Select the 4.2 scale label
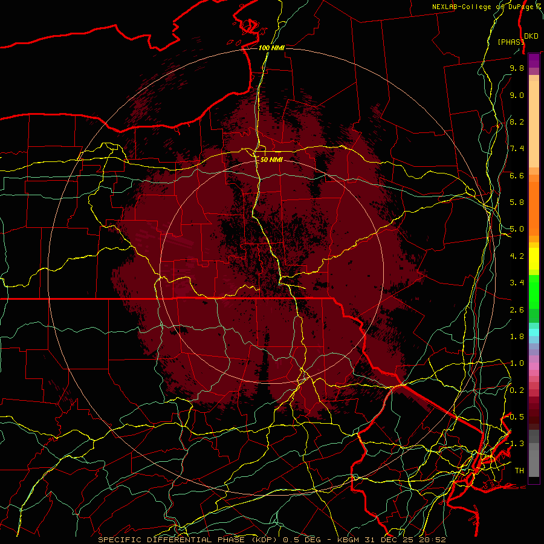 pos(517,256)
